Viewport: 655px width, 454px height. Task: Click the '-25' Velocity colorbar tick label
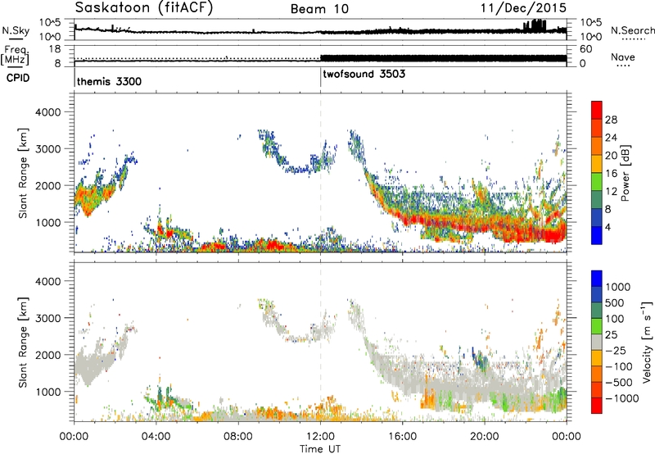(616, 350)
